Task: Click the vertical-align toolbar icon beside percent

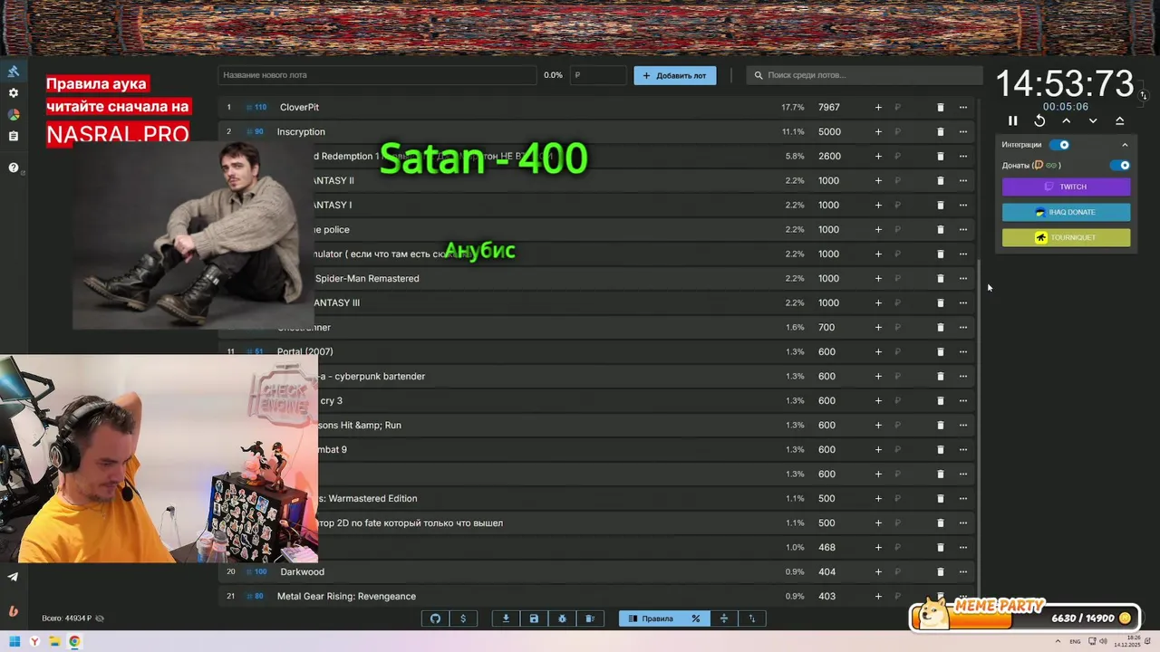Action: [x=724, y=618]
